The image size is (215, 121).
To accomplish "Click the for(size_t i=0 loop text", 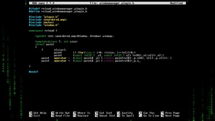I will [x=90, y=52].
